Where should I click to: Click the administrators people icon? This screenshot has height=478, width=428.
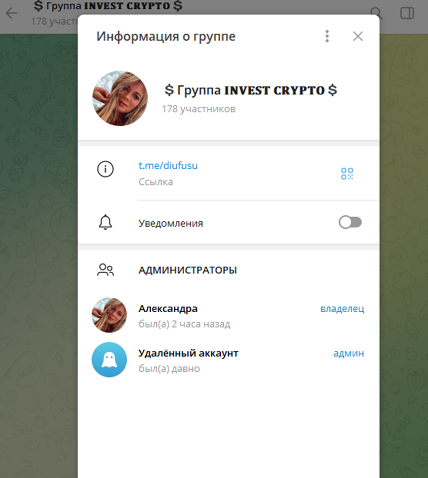pos(107,269)
